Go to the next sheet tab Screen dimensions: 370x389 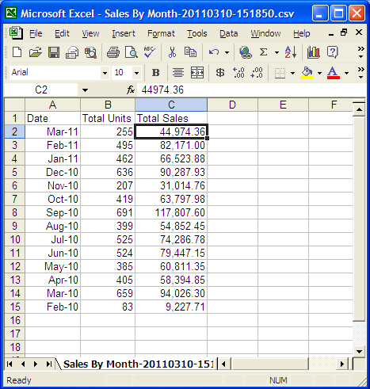[x=36, y=364]
